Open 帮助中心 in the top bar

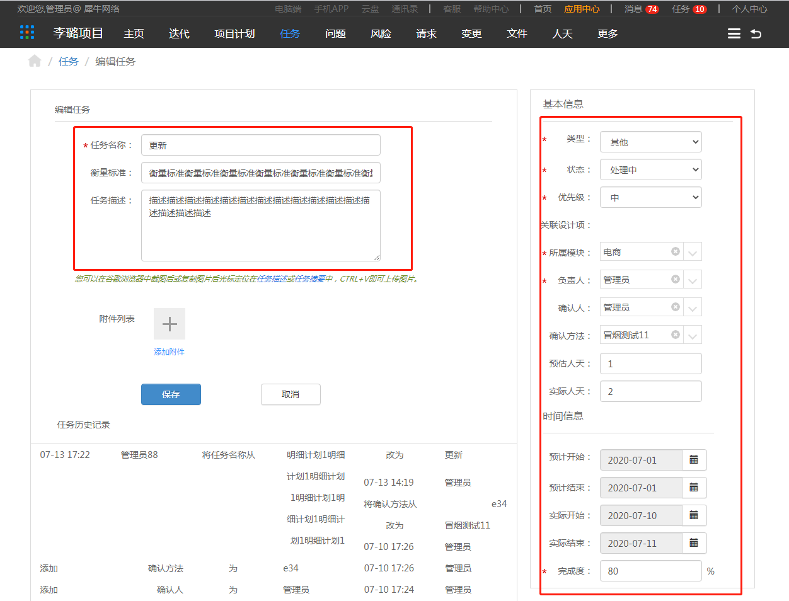[x=491, y=9]
